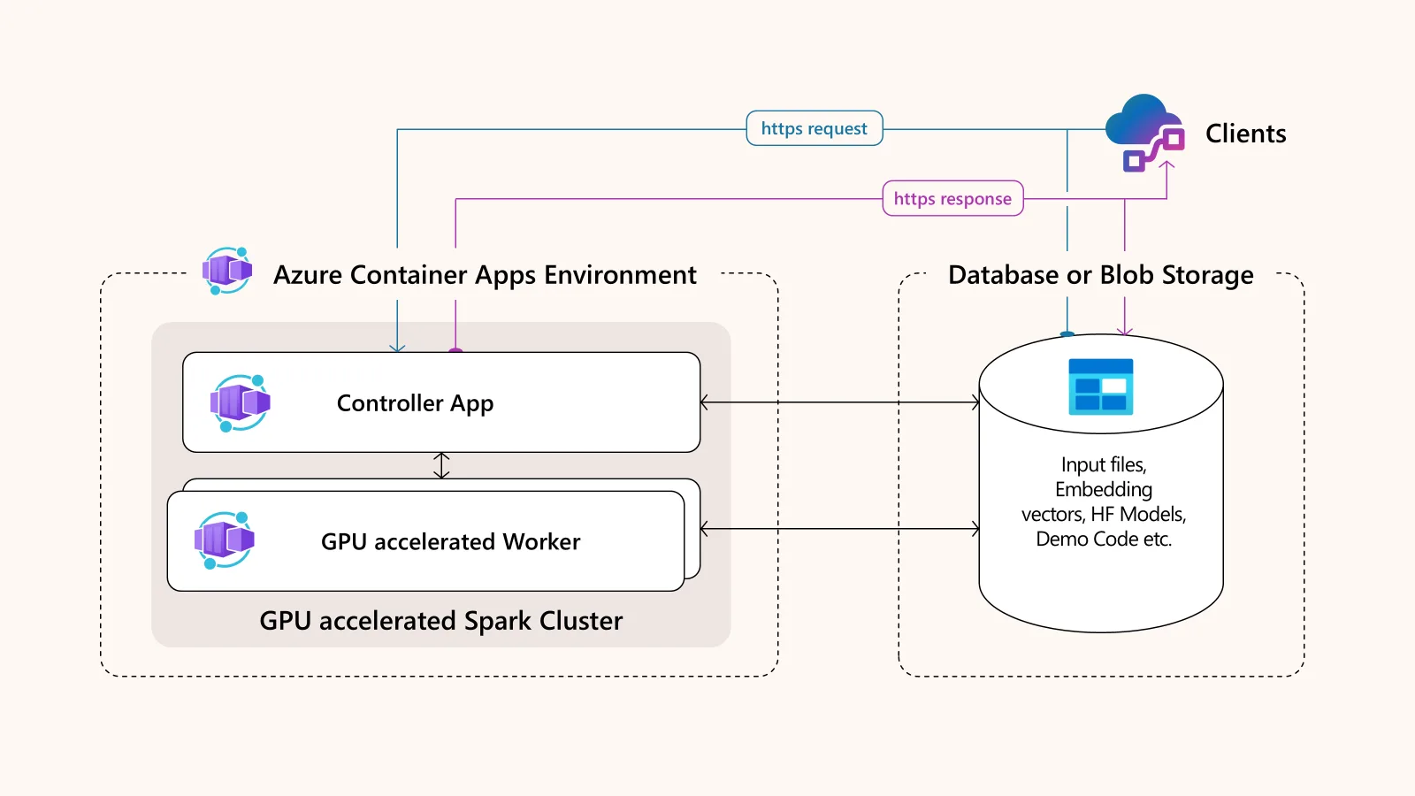The height and width of the screenshot is (796, 1415).
Task: Click the Database or Blob Storage title
Action: coord(1101,275)
